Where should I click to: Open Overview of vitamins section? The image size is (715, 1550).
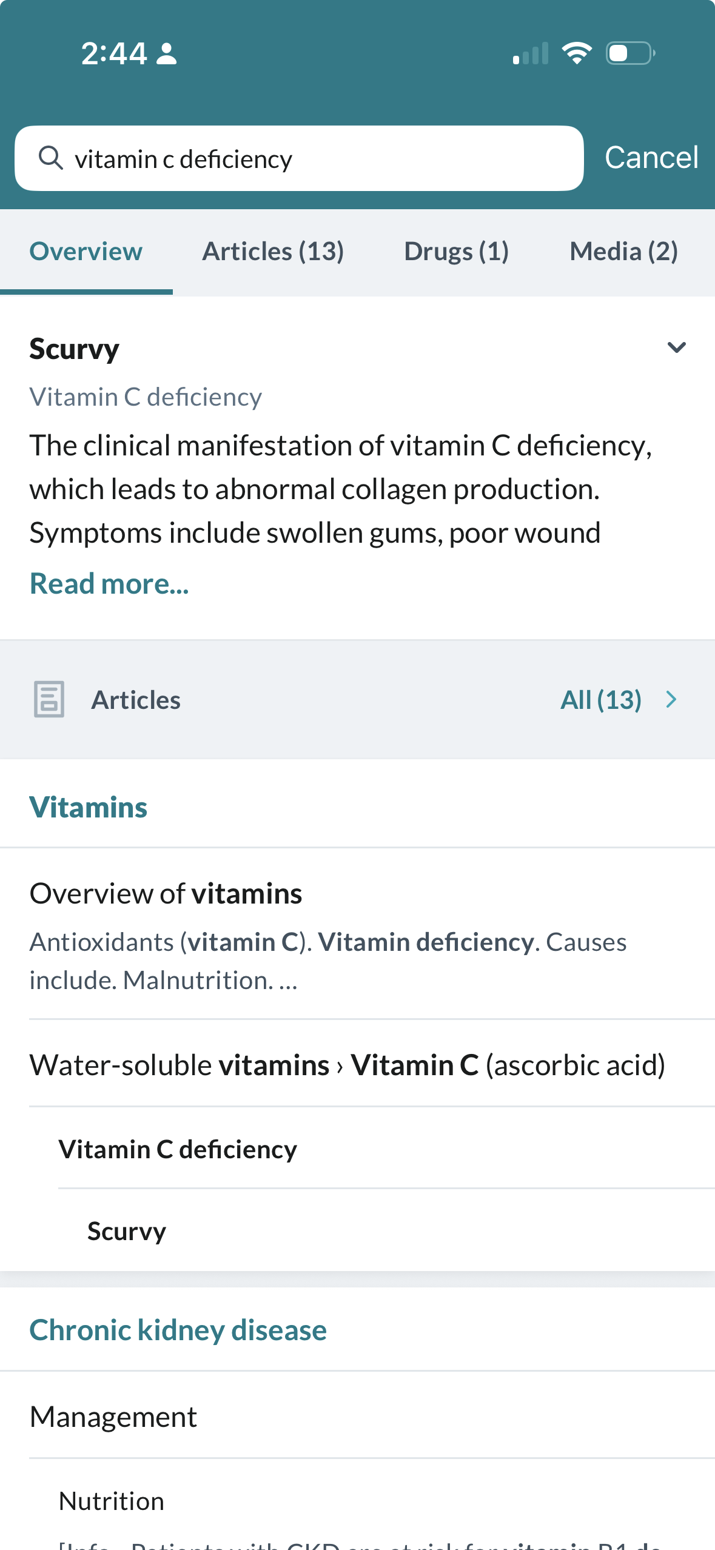[166, 894]
